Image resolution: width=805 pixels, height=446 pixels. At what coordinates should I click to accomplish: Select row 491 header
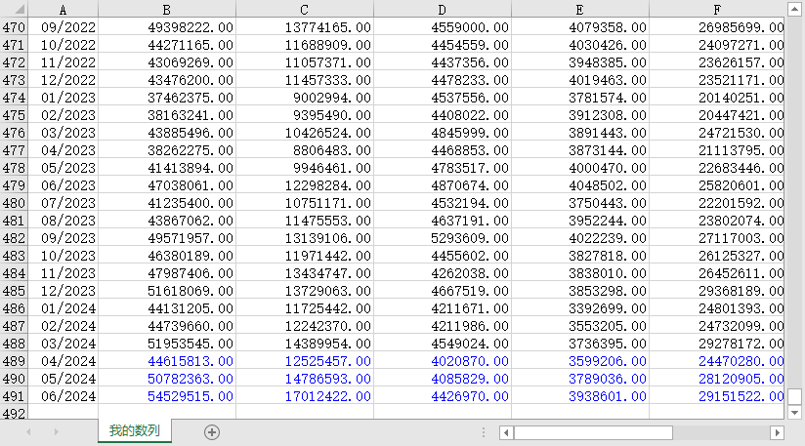tap(14, 396)
